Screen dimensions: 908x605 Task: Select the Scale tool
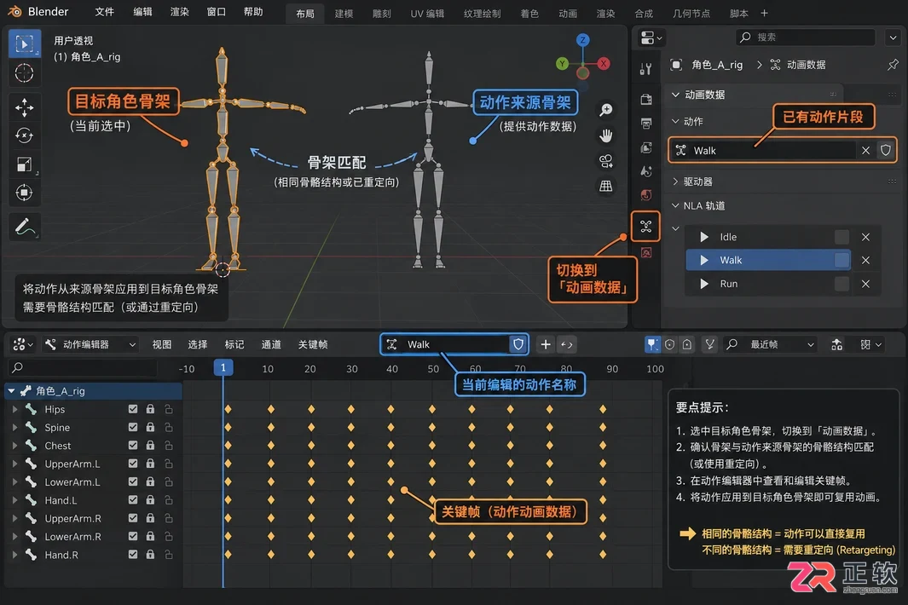pyautogui.click(x=24, y=164)
